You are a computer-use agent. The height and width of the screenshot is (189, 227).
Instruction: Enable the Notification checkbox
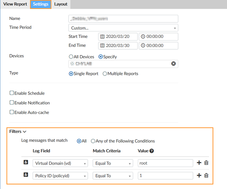click(x=12, y=103)
